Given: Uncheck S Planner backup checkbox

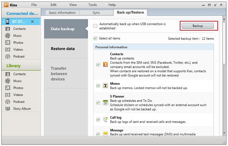Looking at the screenshot, I should (98, 103).
